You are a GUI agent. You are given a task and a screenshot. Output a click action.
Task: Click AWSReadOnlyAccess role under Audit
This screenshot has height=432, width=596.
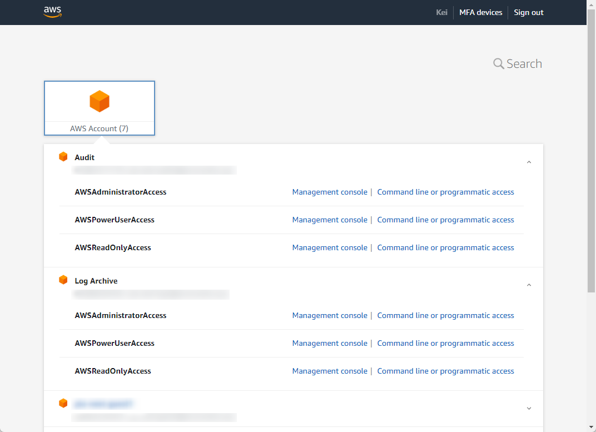[x=112, y=247]
